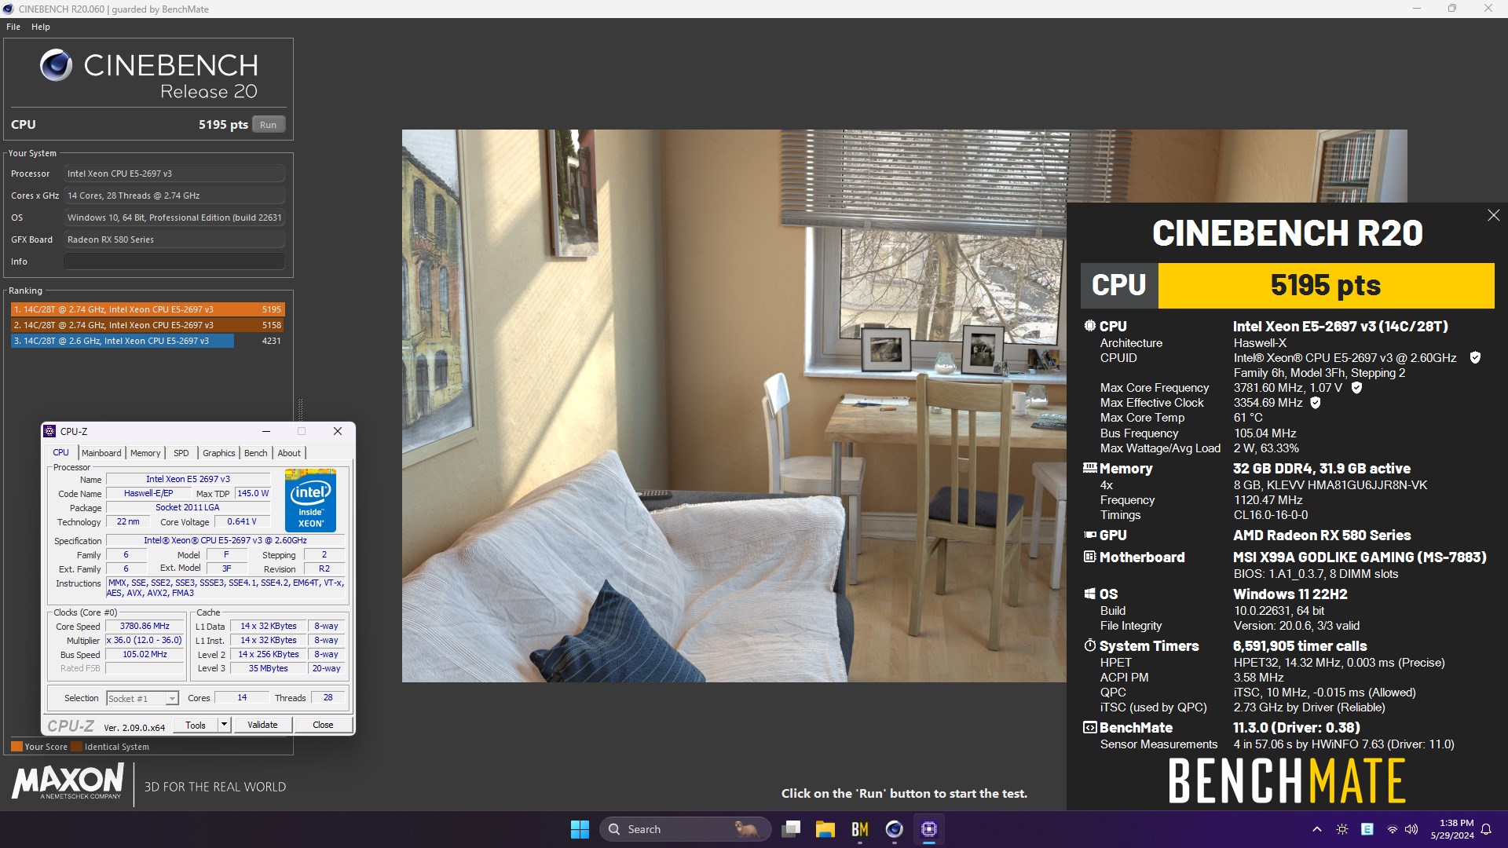Minimize the CPU-Z window
1508x848 pixels.
click(266, 431)
